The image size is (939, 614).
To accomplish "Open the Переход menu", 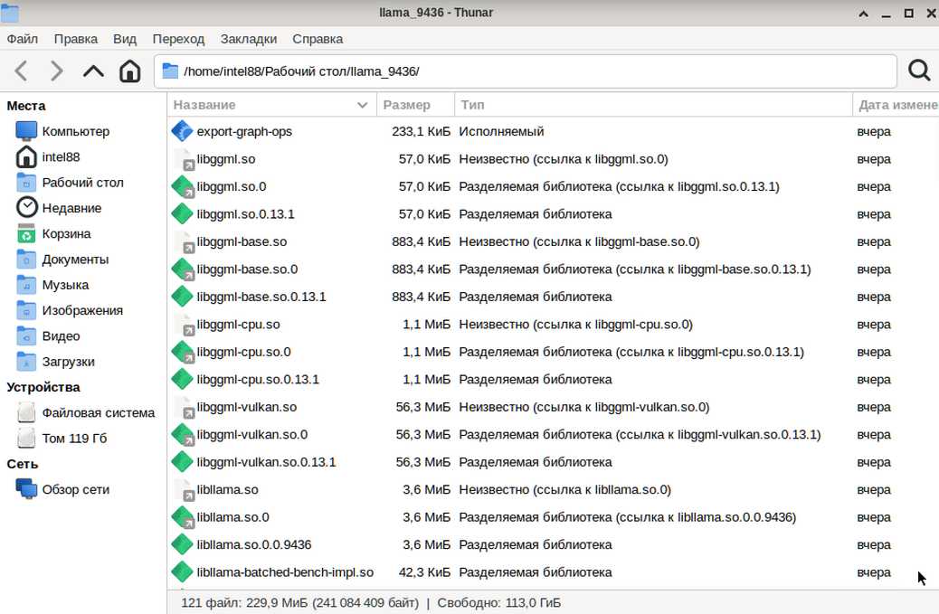I will click(x=178, y=39).
